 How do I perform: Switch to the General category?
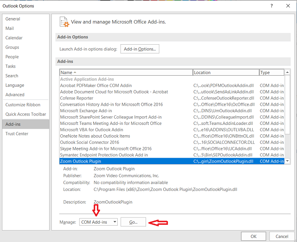13,19
